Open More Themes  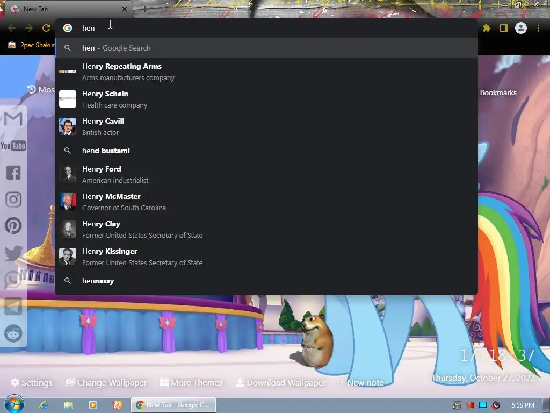[x=191, y=382]
